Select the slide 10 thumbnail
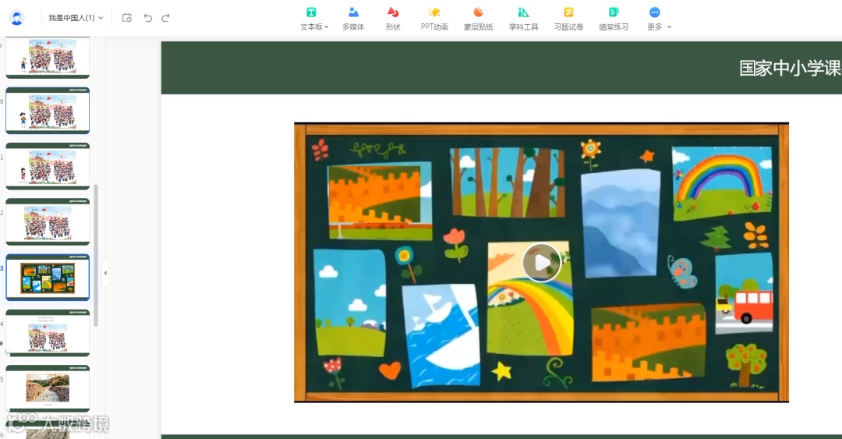This screenshot has height=439, width=842. [x=48, y=111]
